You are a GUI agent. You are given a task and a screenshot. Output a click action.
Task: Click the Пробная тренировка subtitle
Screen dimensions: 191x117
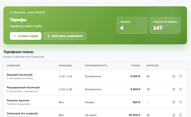tap(18, 104)
